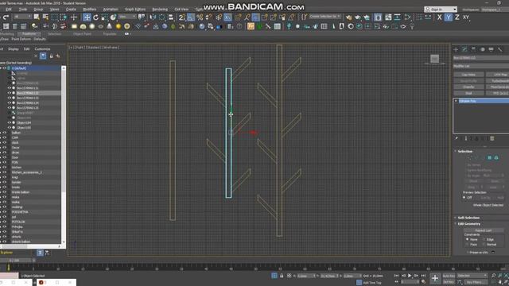
Task: Select Preview Selection Off radio button
Action: point(464,198)
